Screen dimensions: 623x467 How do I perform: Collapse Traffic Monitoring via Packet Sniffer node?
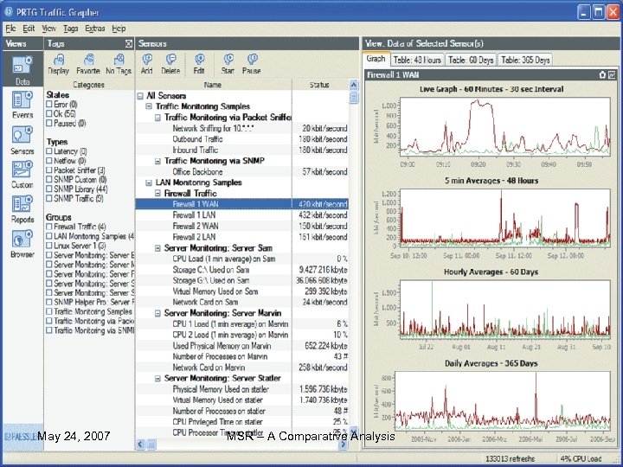click(157, 118)
